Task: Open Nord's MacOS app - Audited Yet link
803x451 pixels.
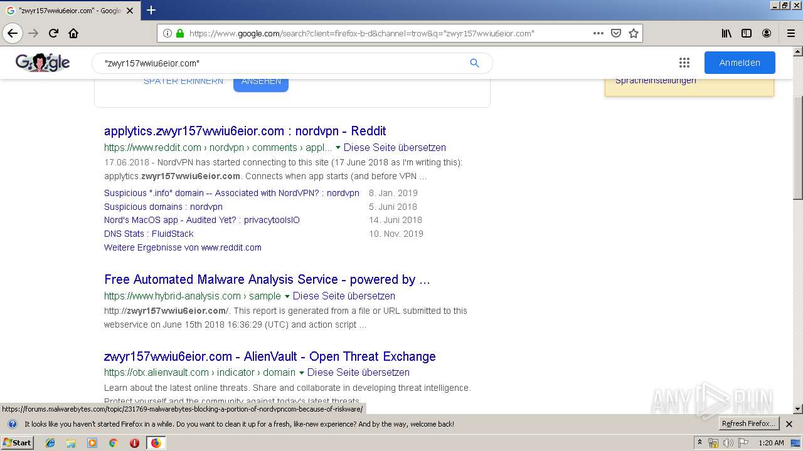Action: click(202, 220)
